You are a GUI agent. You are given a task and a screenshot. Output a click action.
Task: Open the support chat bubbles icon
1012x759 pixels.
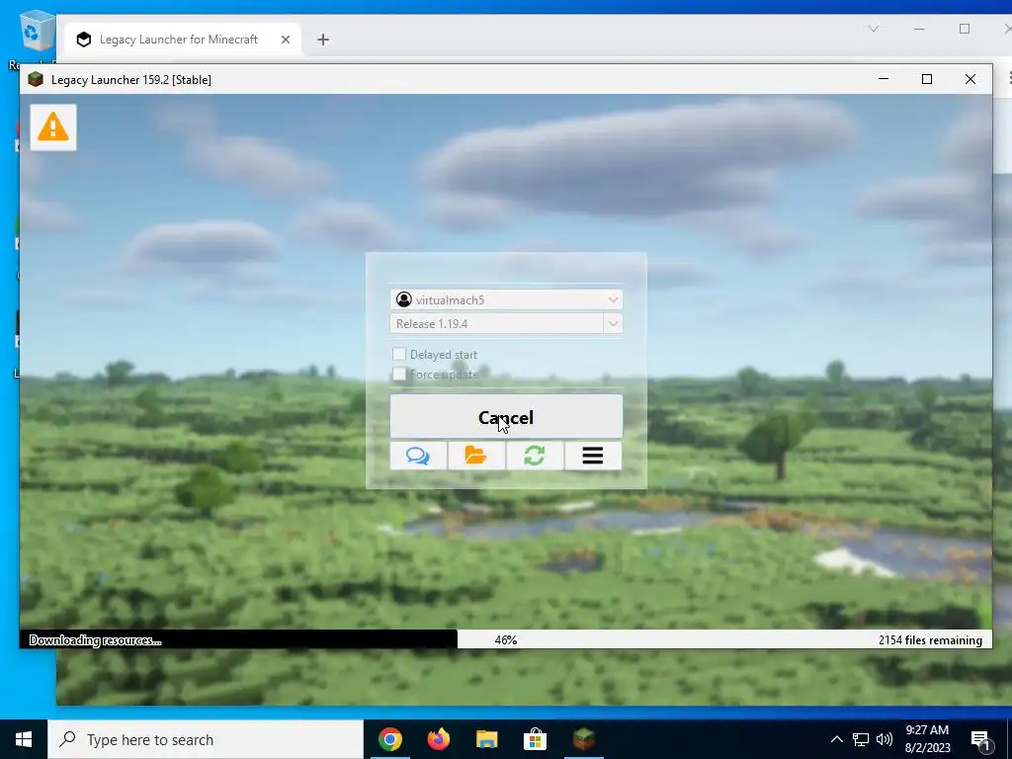click(x=418, y=456)
